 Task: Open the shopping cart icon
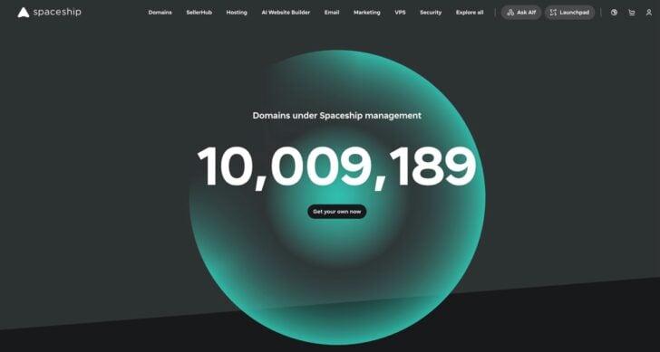(631, 13)
